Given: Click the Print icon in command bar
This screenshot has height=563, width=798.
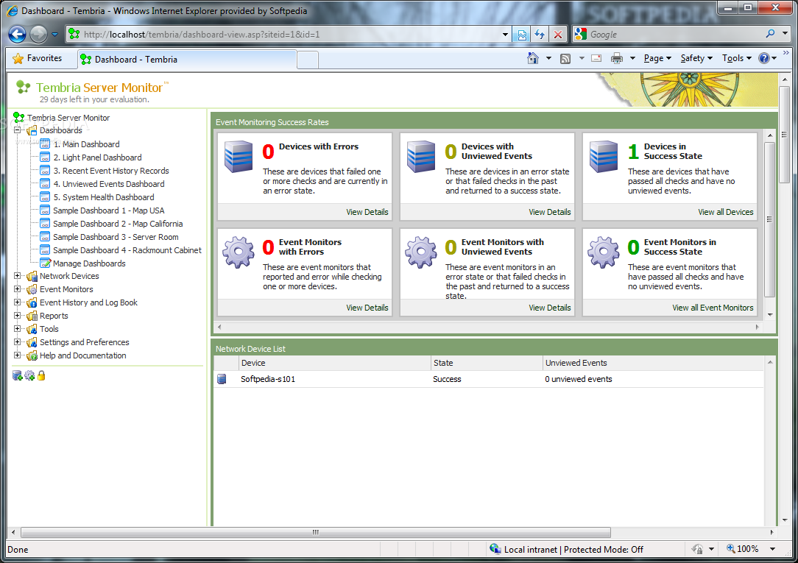Looking at the screenshot, I should [617, 58].
